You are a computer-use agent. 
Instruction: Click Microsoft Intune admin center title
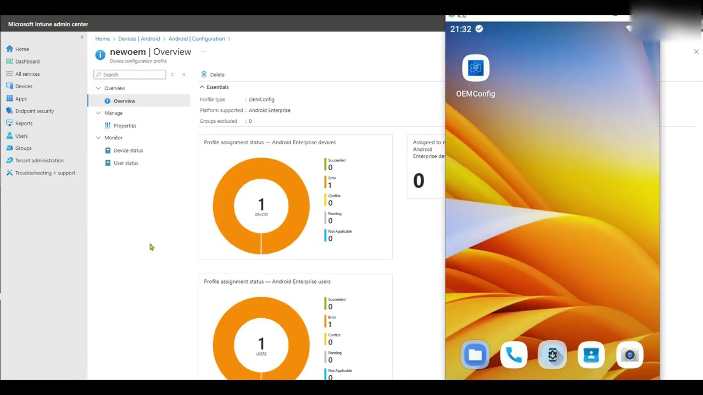pos(48,24)
